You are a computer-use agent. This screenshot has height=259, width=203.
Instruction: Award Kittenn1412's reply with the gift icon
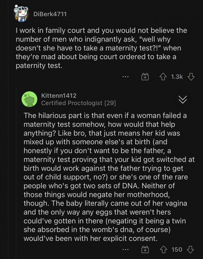coord(145,249)
